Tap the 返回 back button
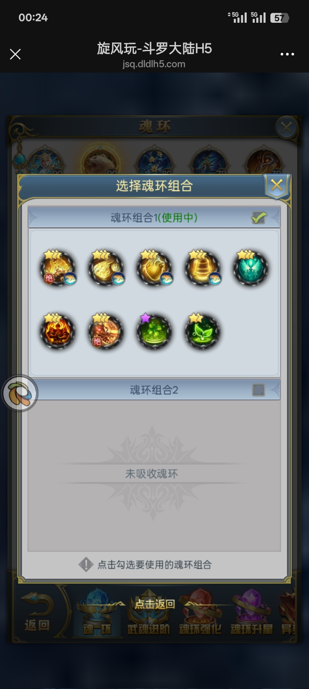 coord(37,613)
